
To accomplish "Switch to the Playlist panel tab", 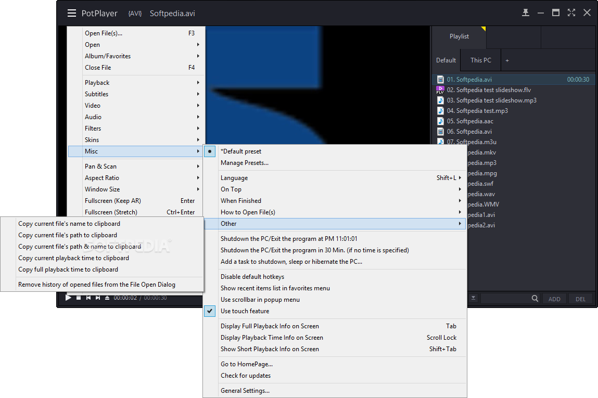I will pyautogui.click(x=459, y=36).
